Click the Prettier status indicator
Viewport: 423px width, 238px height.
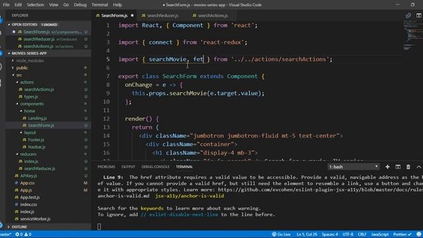coord(402,234)
